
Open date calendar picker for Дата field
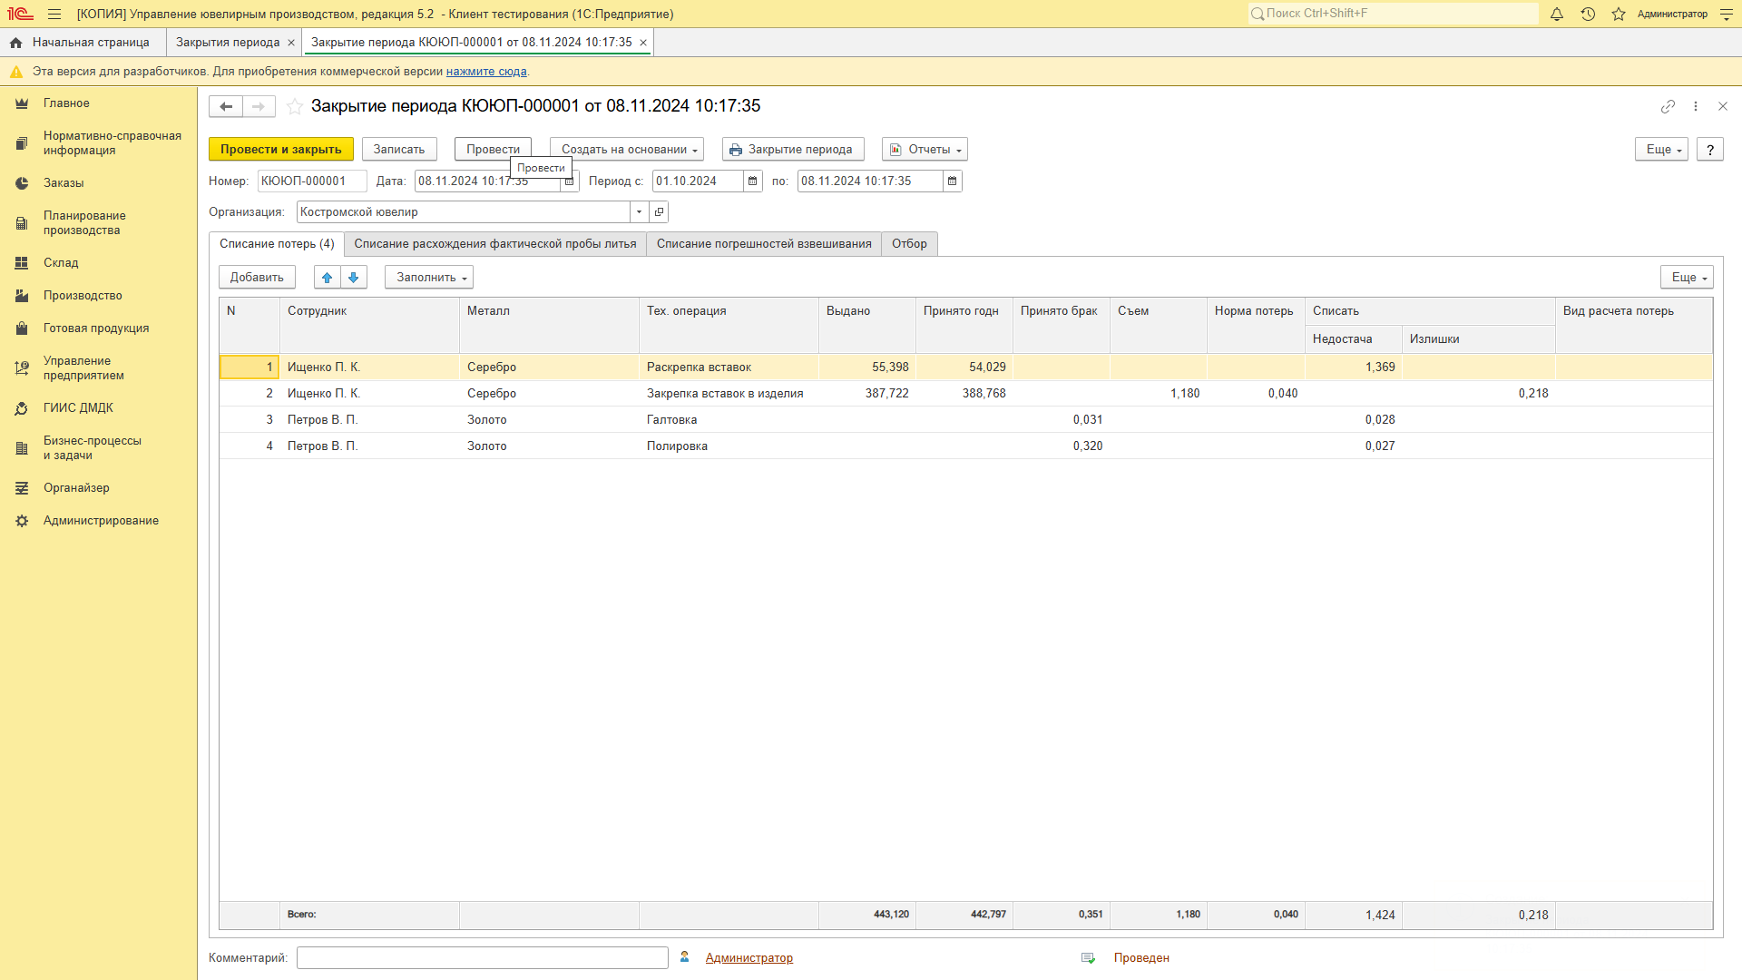click(x=570, y=181)
